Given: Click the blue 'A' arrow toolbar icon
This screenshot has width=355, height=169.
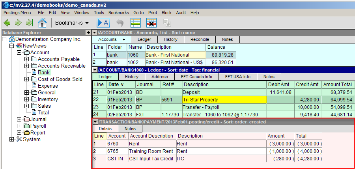Looking at the screenshot, I should pyautogui.click(x=103, y=23).
